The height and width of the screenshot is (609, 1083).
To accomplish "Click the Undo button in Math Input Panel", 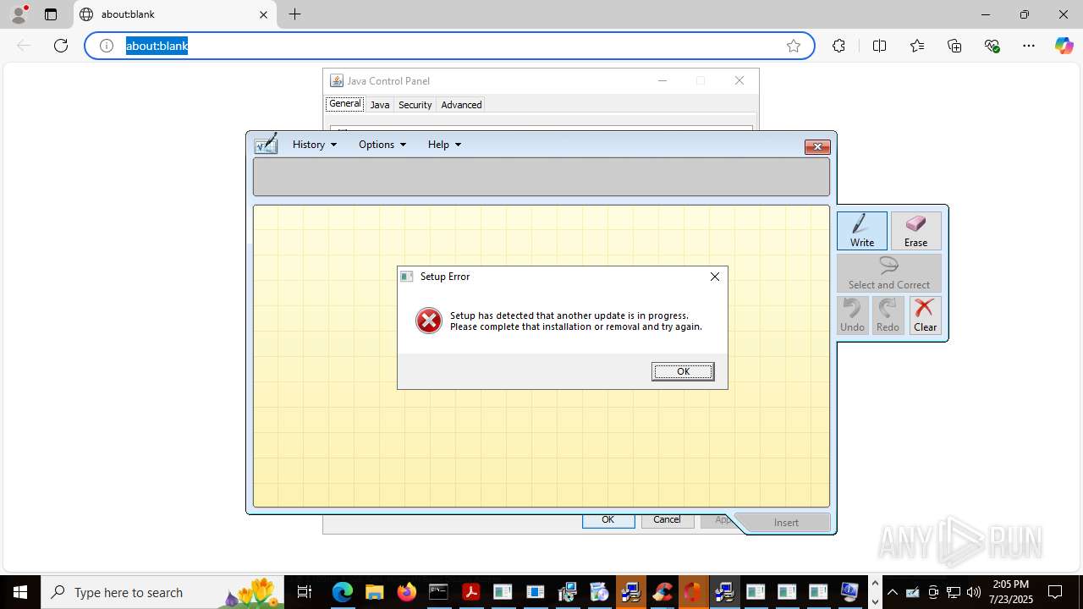I will [852, 315].
